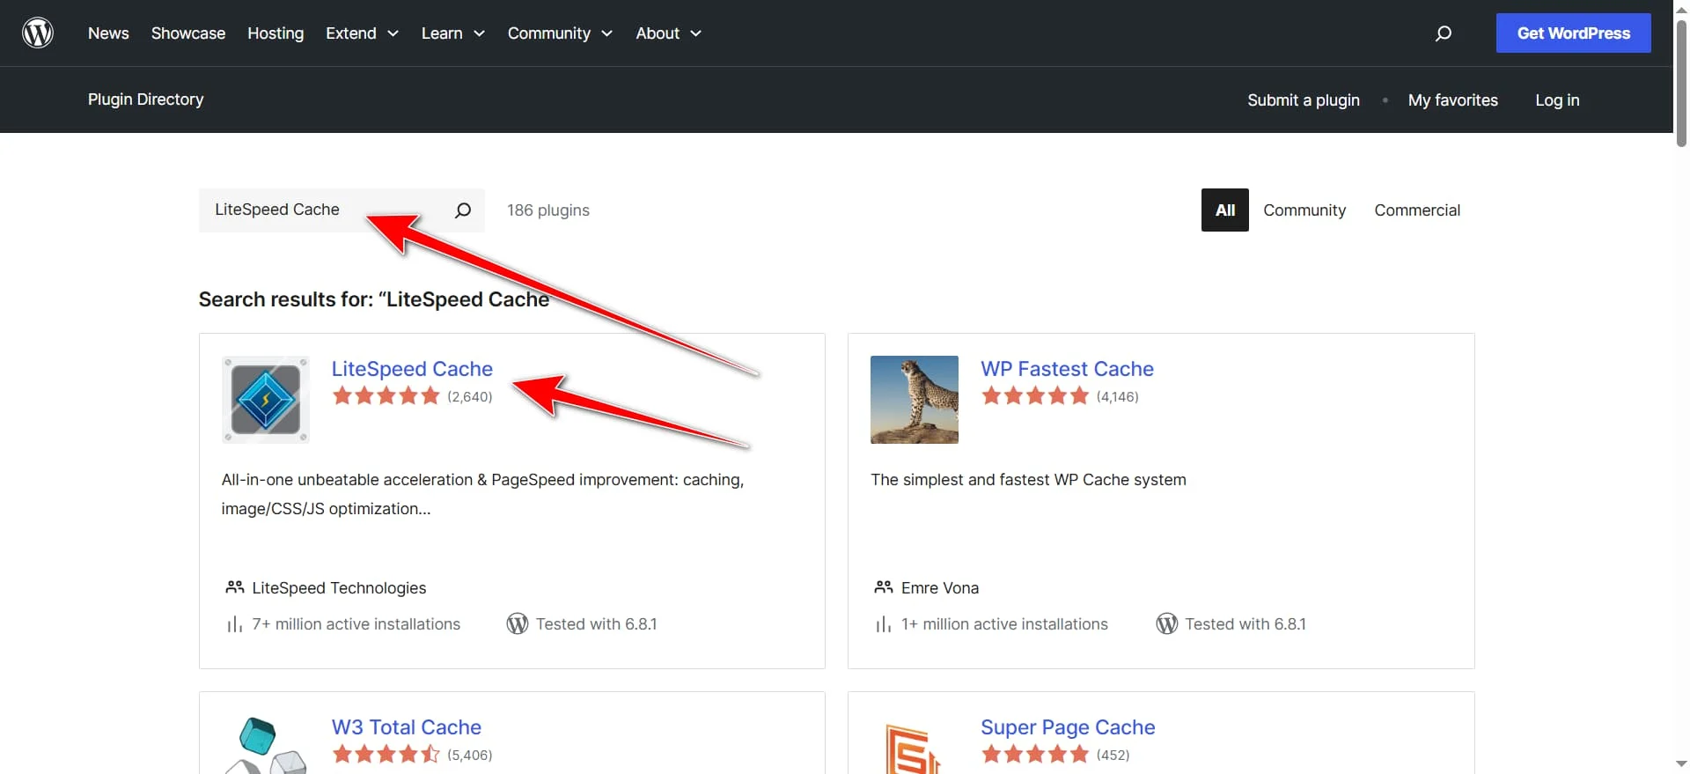Click WP Fastest Cache star rating
The image size is (1690, 774).
pos(1035,396)
